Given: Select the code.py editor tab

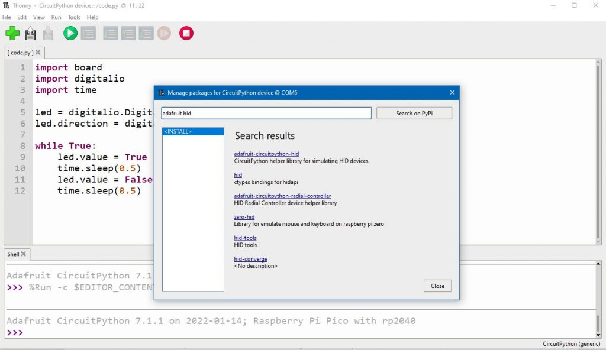Looking at the screenshot, I should click(x=21, y=53).
